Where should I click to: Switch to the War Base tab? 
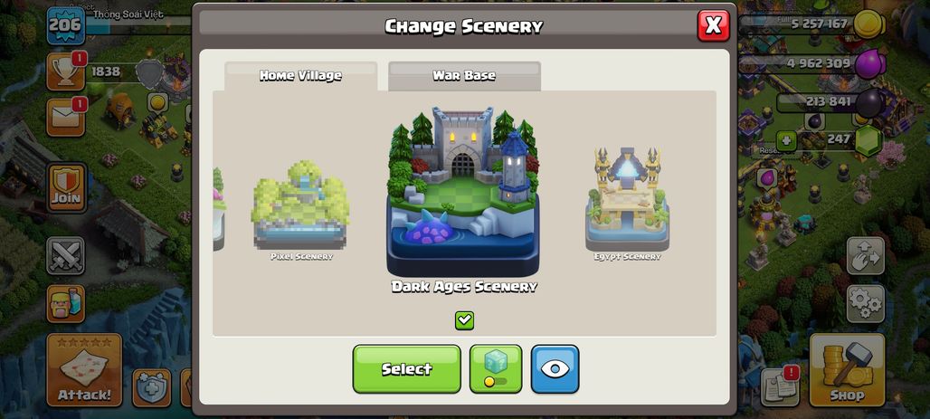pos(464,76)
